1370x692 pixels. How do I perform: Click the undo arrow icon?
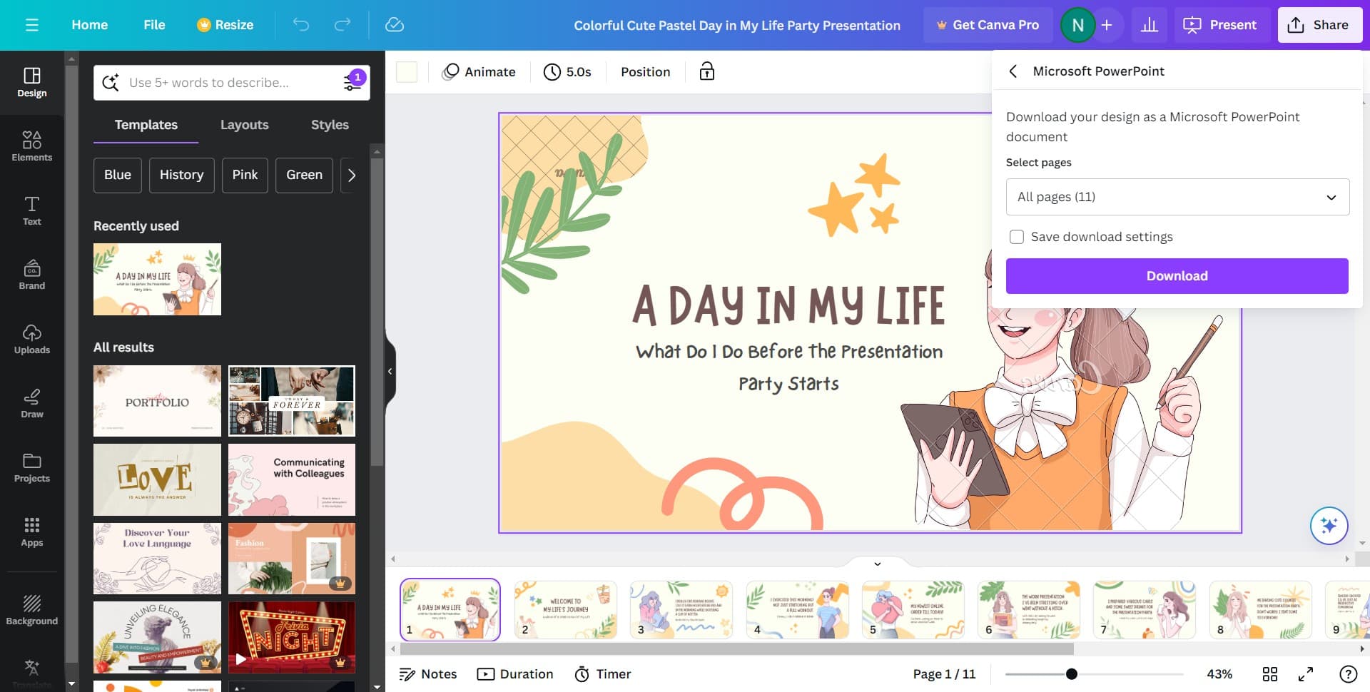pyautogui.click(x=301, y=25)
